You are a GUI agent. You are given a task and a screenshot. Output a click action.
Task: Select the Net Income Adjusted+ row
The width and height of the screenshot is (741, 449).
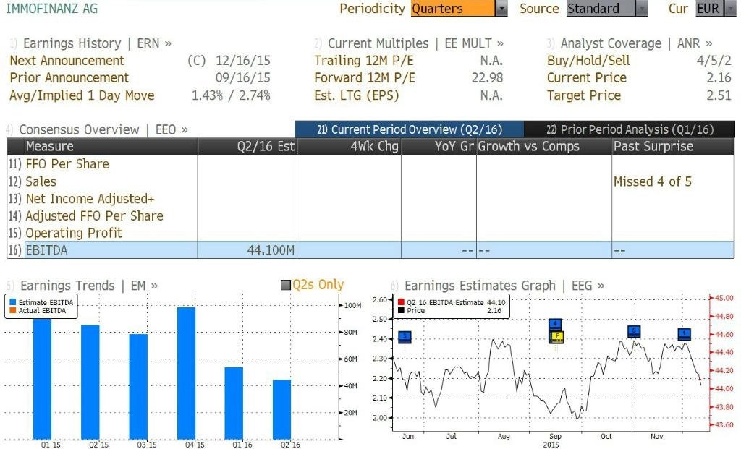point(370,199)
